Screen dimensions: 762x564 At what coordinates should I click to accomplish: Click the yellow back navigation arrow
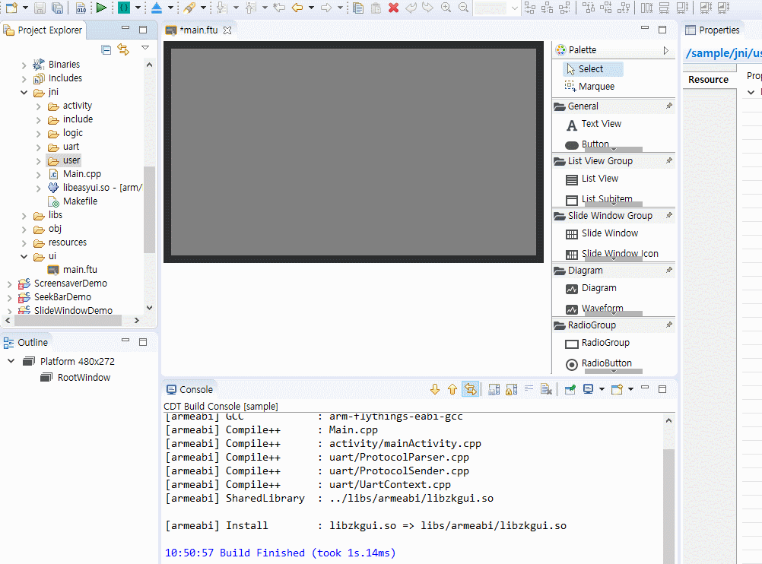(297, 8)
